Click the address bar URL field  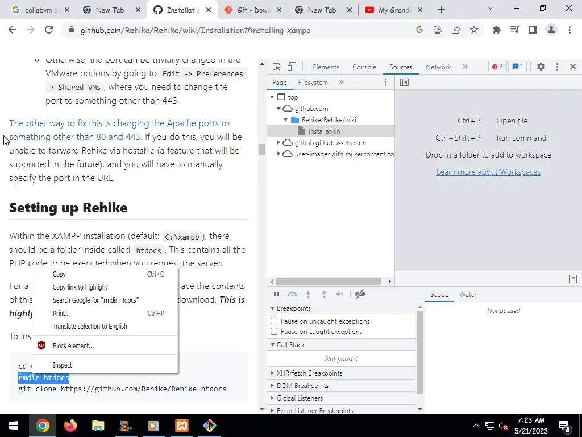(238, 30)
